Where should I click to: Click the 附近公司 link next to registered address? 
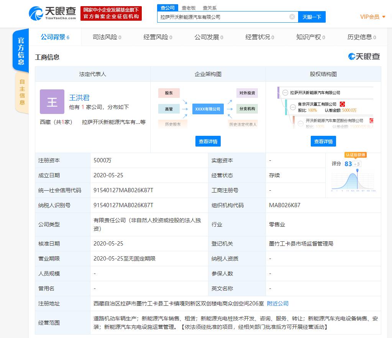(x=277, y=303)
